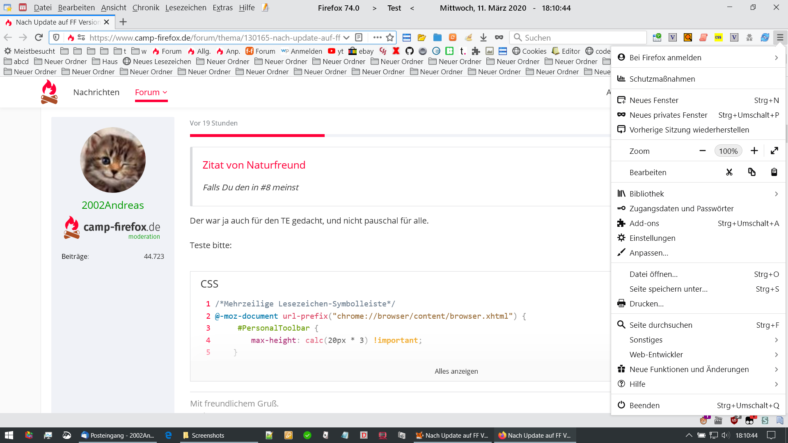The height and width of the screenshot is (443, 788).
Task: Click the paste clipboard icon in menu
Action: click(774, 172)
